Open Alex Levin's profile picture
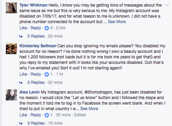 pos(11,95)
